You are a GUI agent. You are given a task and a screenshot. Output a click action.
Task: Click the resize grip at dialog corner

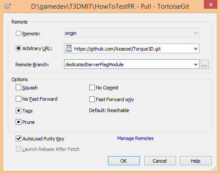[x=214, y=168]
